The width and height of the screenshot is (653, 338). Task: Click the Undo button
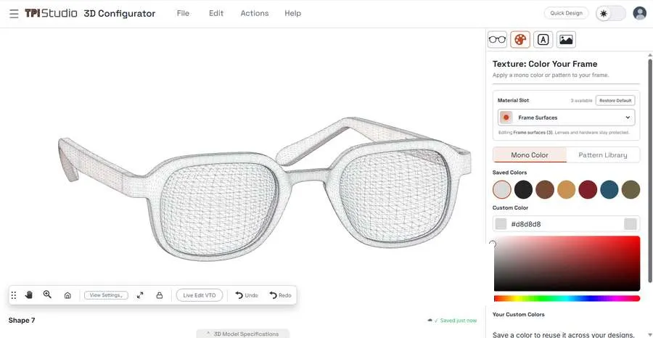pyautogui.click(x=247, y=295)
